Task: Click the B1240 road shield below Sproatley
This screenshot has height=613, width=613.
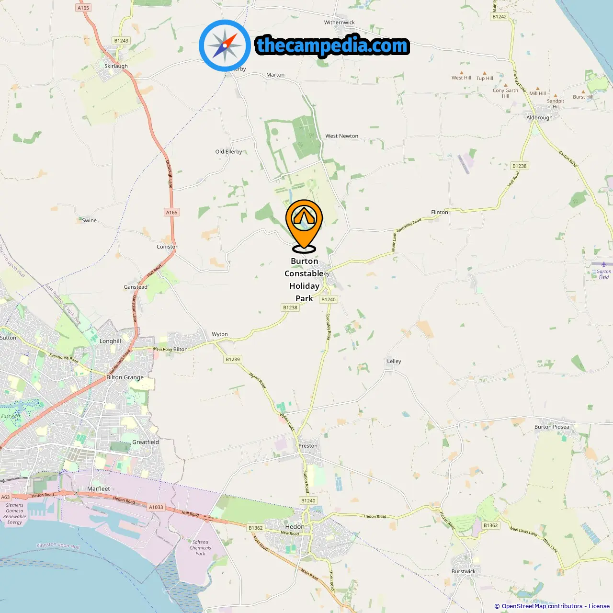Action: [x=329, y=299]
